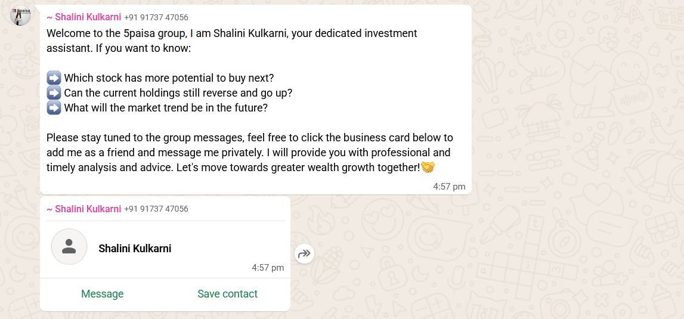
Task: Click the 4:57 pm timestamp on contact card
Action: (268, 268)
